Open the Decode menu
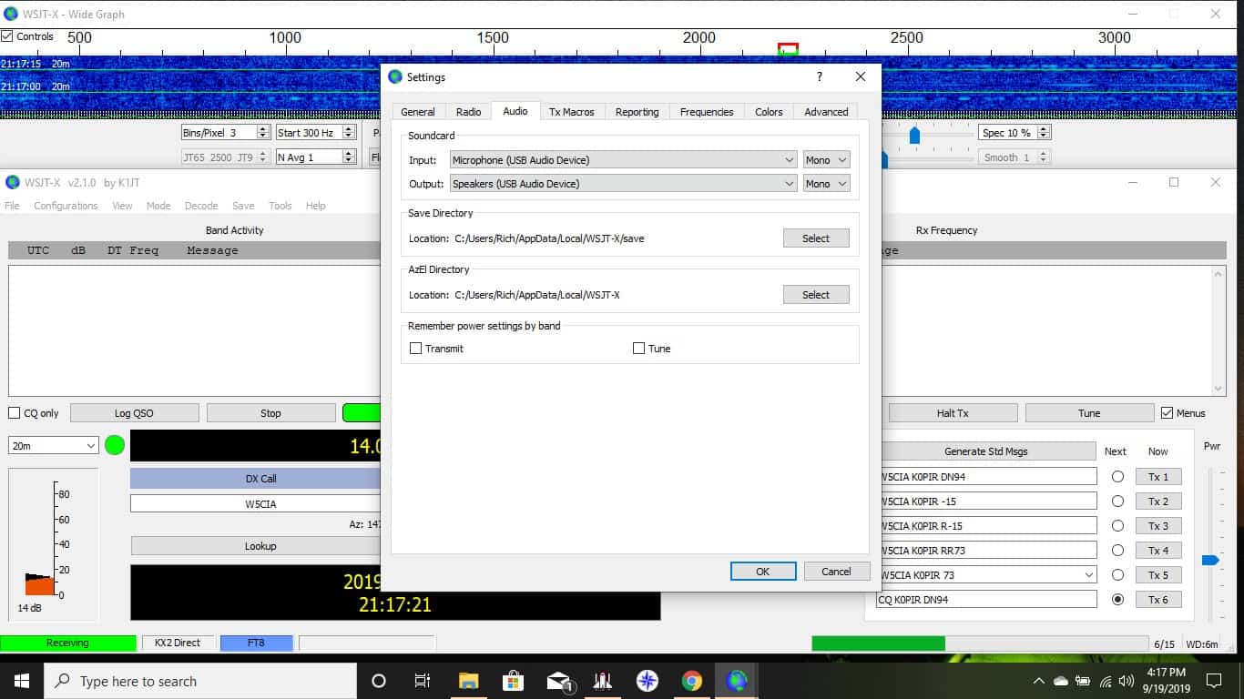The image size is (1244, 699). click(201, 206)
